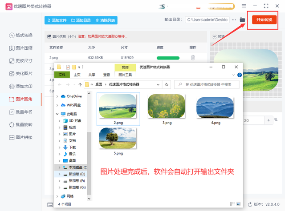Click the 添加文件 button
This screenshot has width=285, height=211.
pyautogui.click(x=57, y=20)
